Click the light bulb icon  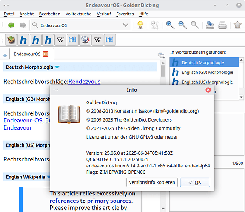coord(140,25)
